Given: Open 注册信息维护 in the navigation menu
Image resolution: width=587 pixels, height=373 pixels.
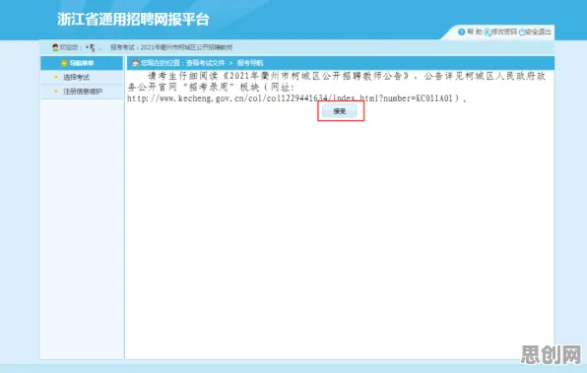Looking at the screenshot, I should 83,92.
